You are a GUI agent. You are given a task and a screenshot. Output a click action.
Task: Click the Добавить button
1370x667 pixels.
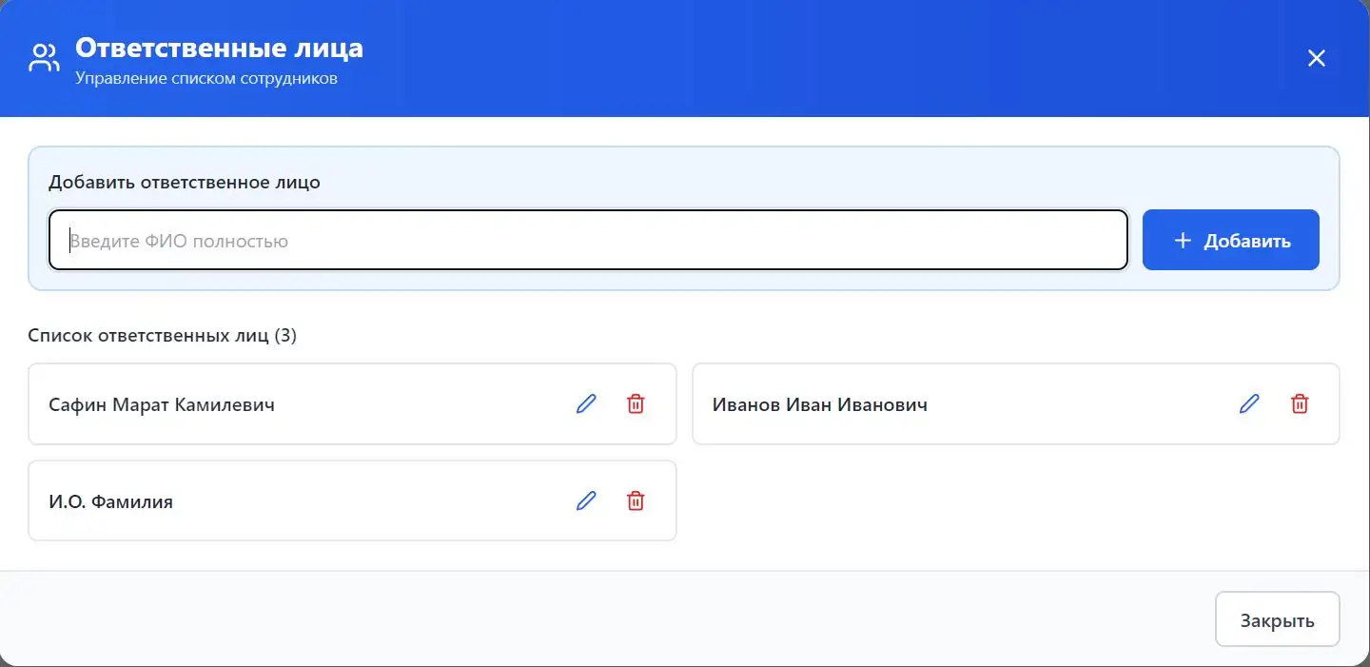[1230, 240]
